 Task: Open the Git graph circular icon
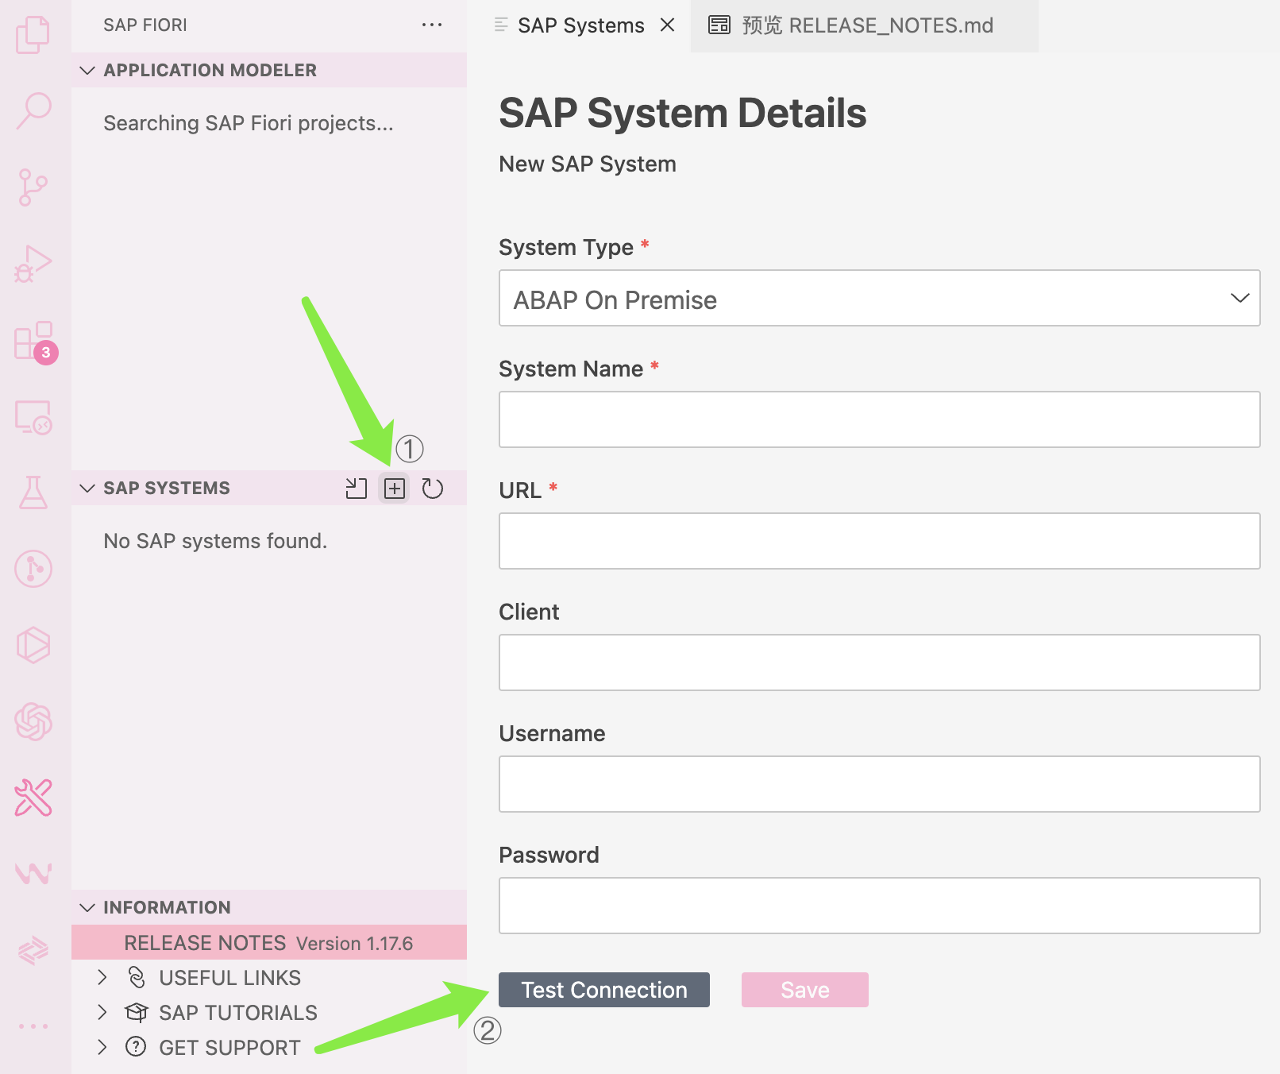coord(33,569)
